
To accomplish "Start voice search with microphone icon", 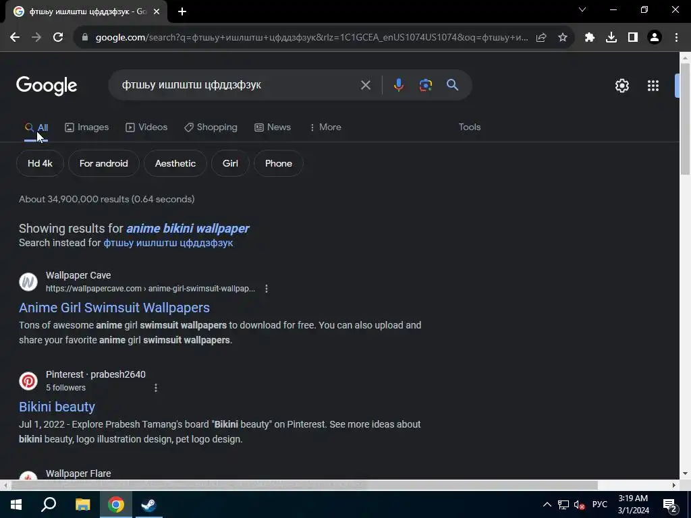I will pyautogui.click(x=398, y=85).
